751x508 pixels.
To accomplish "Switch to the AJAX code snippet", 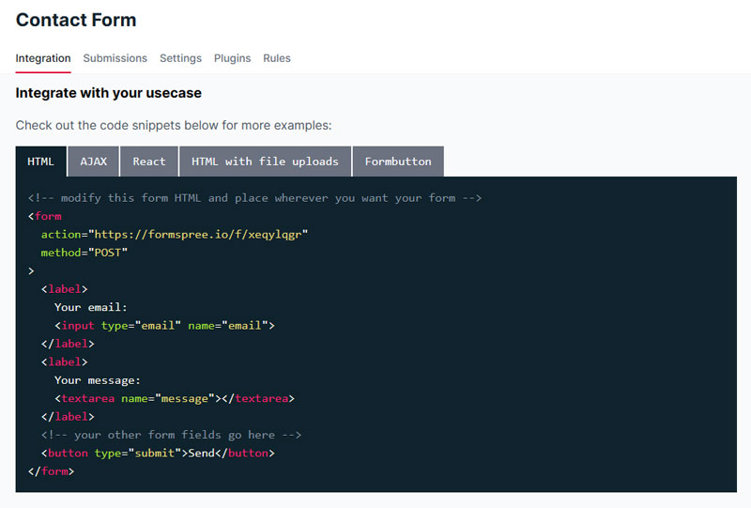I will point(94,162).
